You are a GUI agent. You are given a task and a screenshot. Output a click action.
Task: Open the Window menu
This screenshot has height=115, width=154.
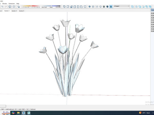tap(4, 4)
